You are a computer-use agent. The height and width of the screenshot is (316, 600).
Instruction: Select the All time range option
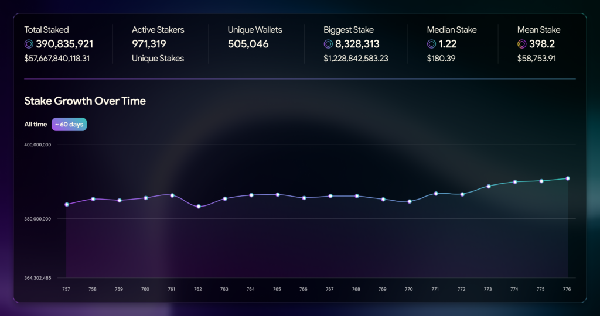pyautogui.click(x=36, y=124)
